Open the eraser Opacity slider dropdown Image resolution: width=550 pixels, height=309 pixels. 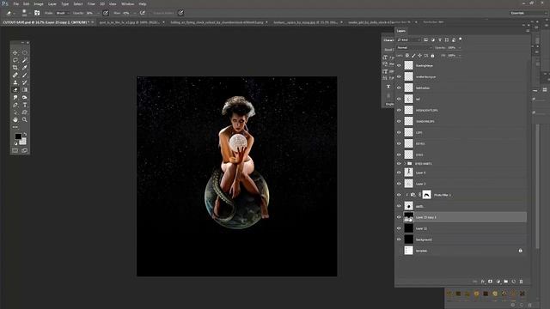pyautogui.click(x=98, y=13)
